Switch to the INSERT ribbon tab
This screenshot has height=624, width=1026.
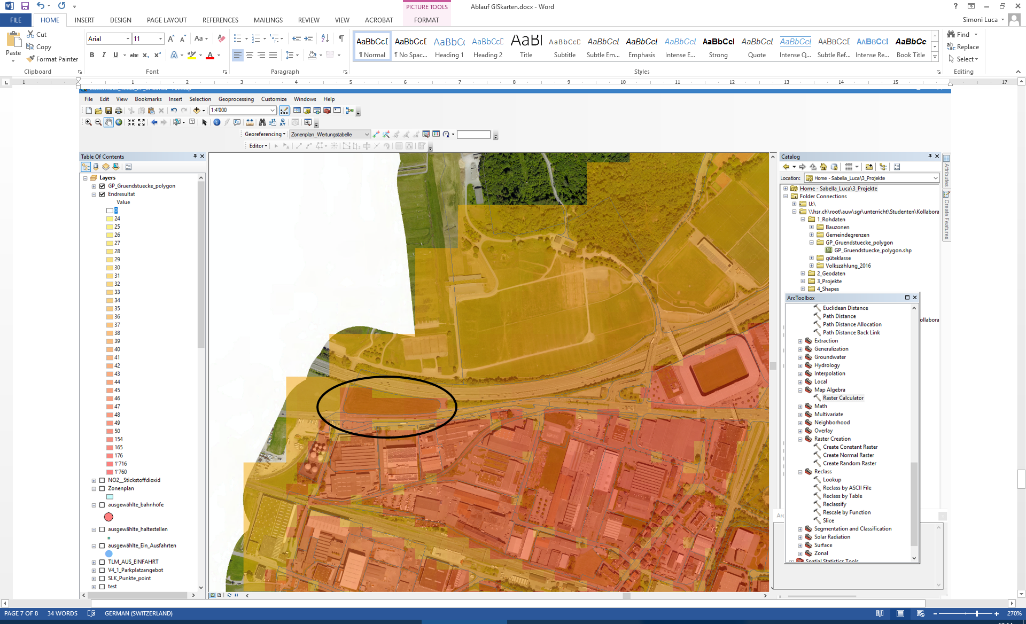tap(84, 20)
